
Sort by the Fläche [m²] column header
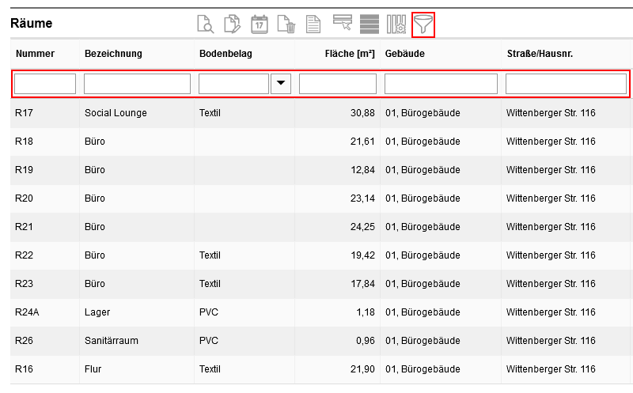349,54
